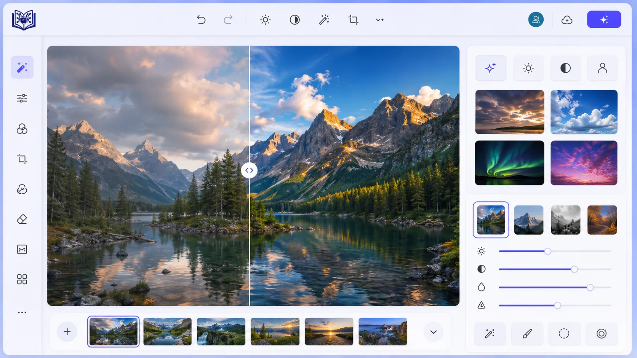Add a new photo with plus button
Screen dimensions: 637x358
click(67, 332)
